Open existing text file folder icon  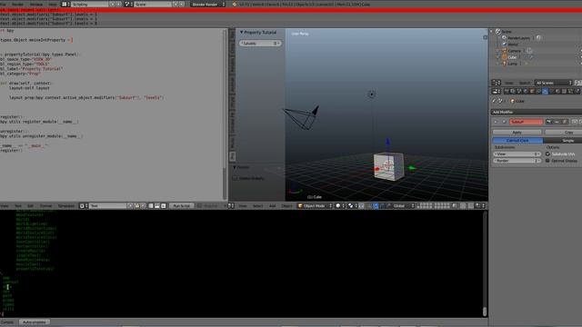tap(137, 206)
